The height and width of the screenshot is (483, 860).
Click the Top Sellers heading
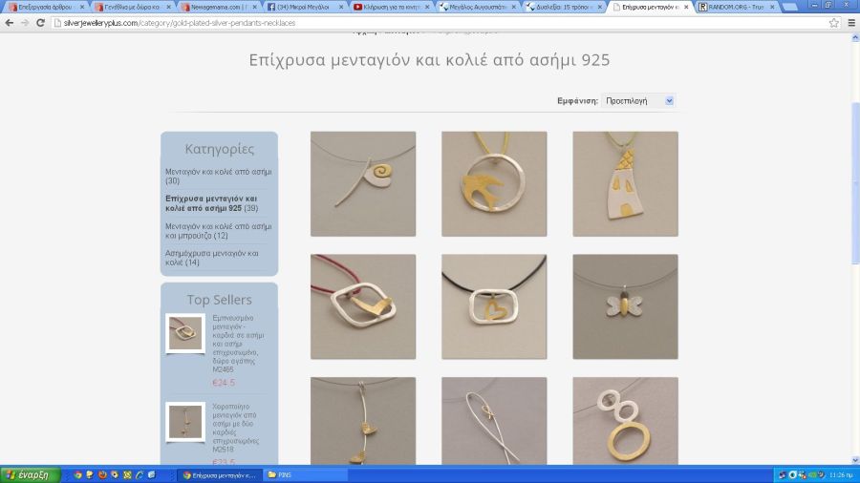point(219,300)
